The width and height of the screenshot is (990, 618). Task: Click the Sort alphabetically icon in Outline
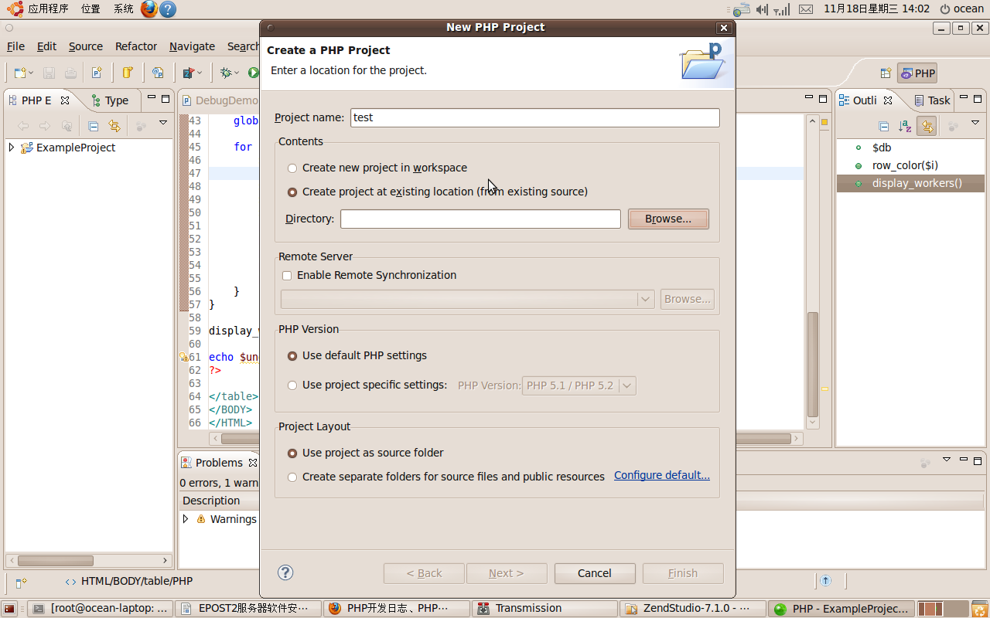905,126
